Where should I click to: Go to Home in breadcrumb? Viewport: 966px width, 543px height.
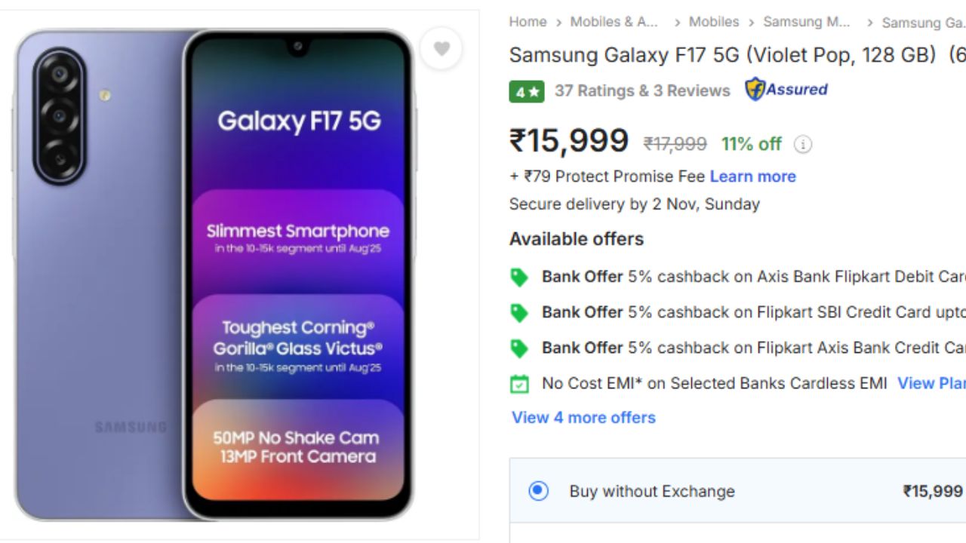(528, 22)
